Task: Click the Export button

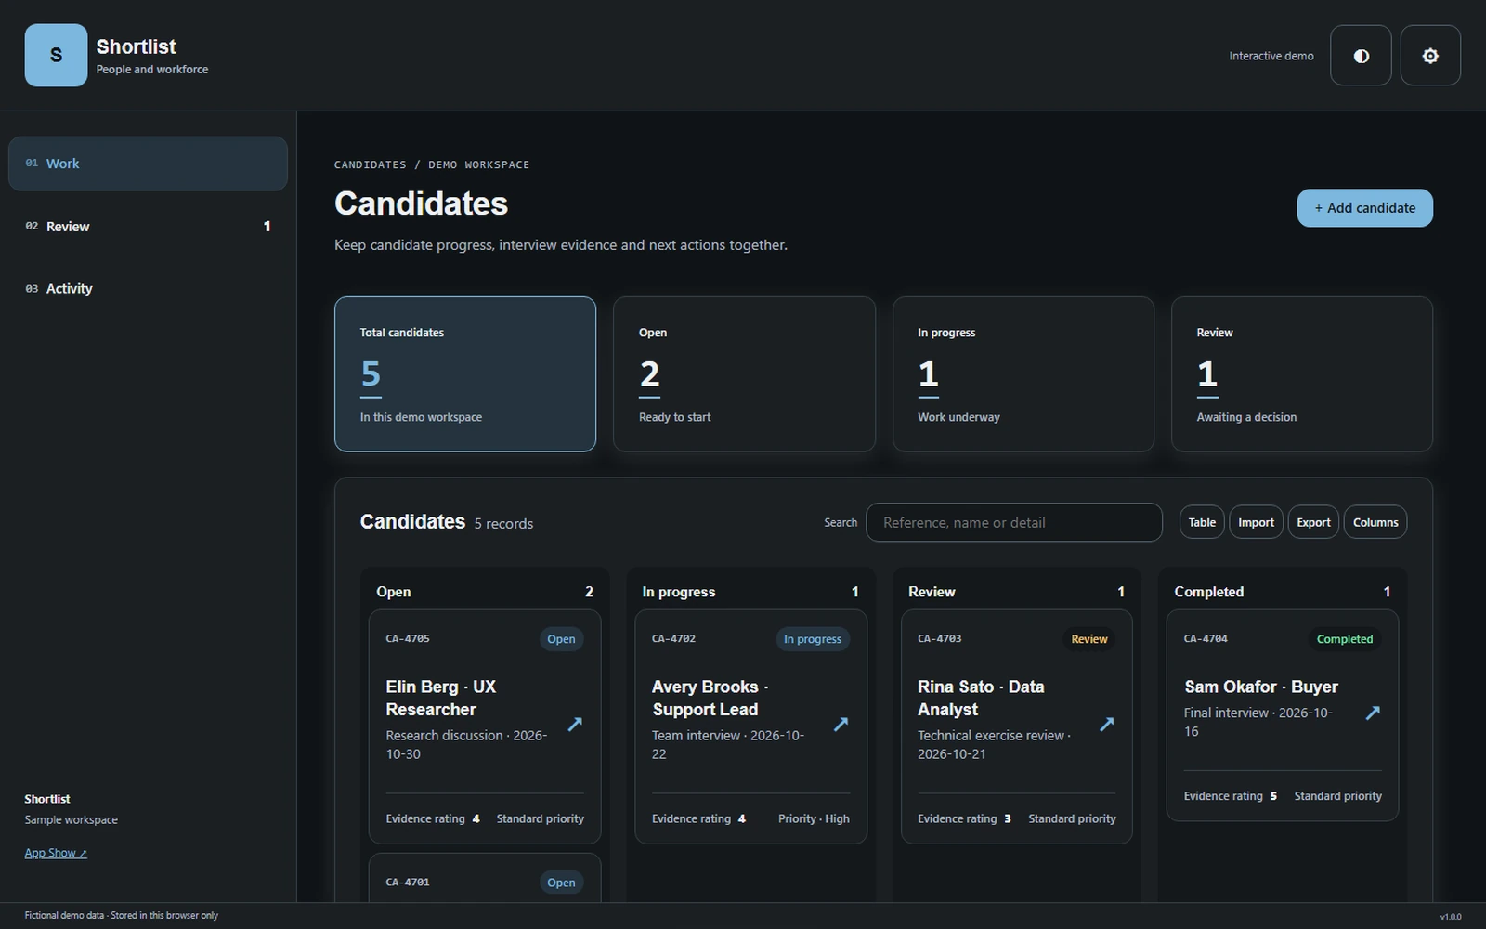Action: pyautogui.click(x=1313, y=522)
